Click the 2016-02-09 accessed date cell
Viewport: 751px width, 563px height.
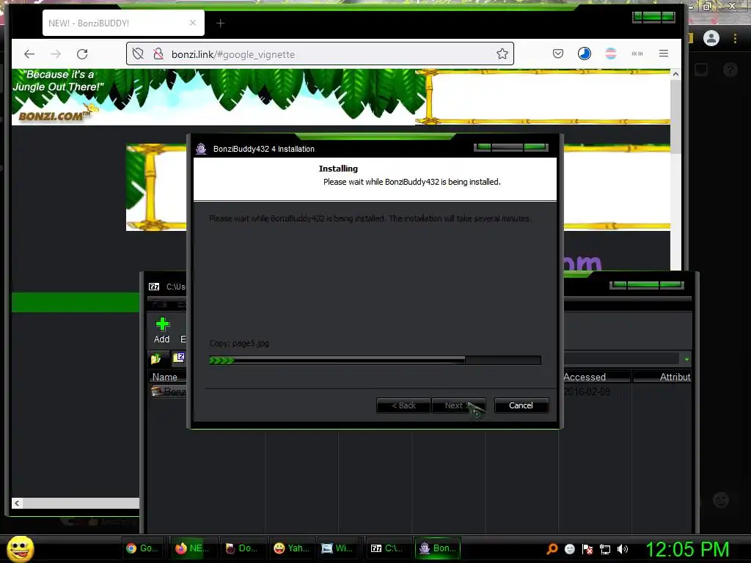(586, 391)
